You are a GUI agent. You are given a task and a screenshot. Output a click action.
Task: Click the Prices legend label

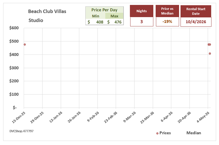point(165,133)
